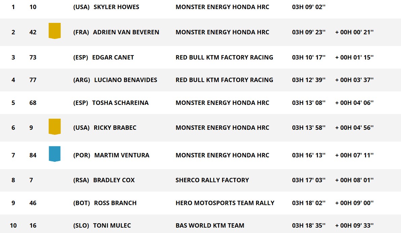Click bib number 46 for Ross Branch
Image resolution: width=401 pixels, height=233 pixels.
(33, 203)
